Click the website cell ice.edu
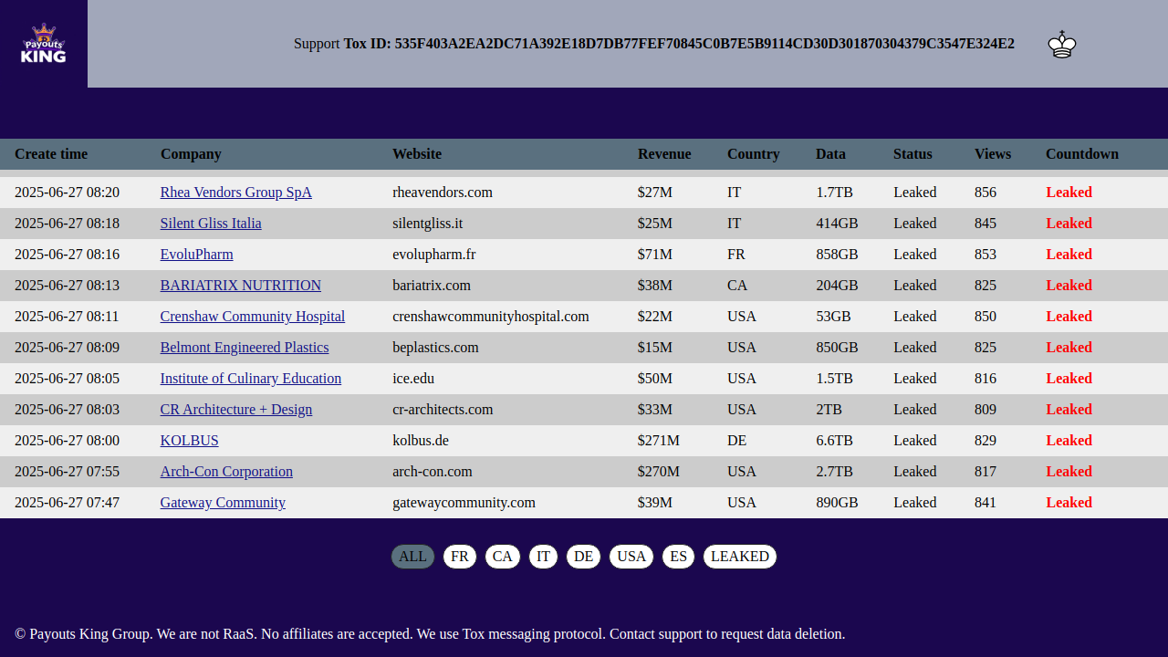The width and height of the screenshot is (1168, 657). pyautogui.click(x=413, y=379)
